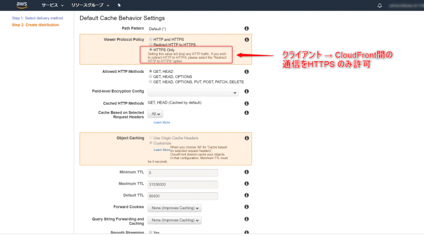The image size is (424, 236).
Task: Select HTTPS Only viewer protocol
Action: 151,50
